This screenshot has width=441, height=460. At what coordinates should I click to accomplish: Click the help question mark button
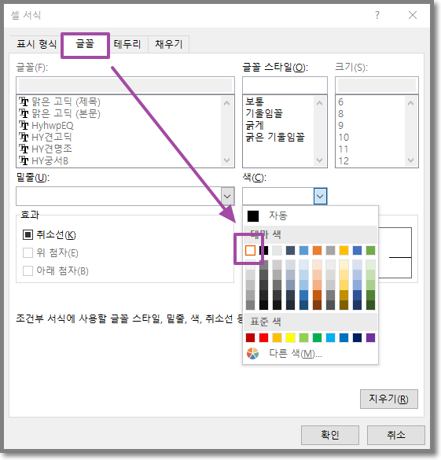tap(377, 15)
